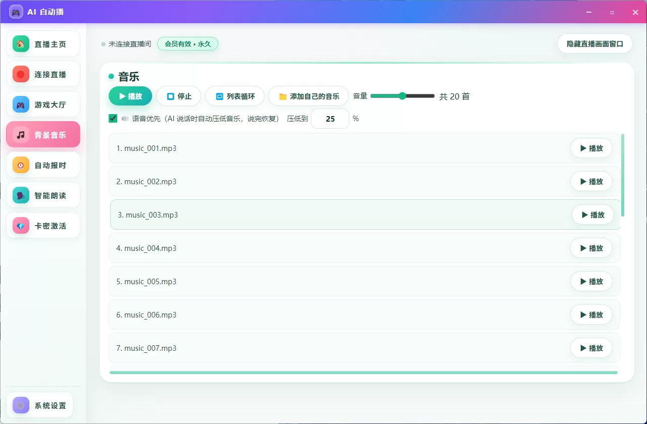Open 智能朗读 speaking head icon
647x424 pixels.
coord(21,195)
